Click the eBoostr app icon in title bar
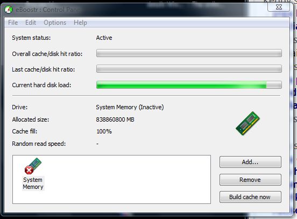The image size is (297, 219). pyautogui.click(x=8, y=10)
